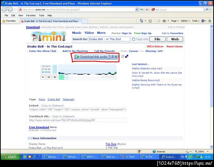
Task: Click the Read Mail icon
Action: click(158, 21)
